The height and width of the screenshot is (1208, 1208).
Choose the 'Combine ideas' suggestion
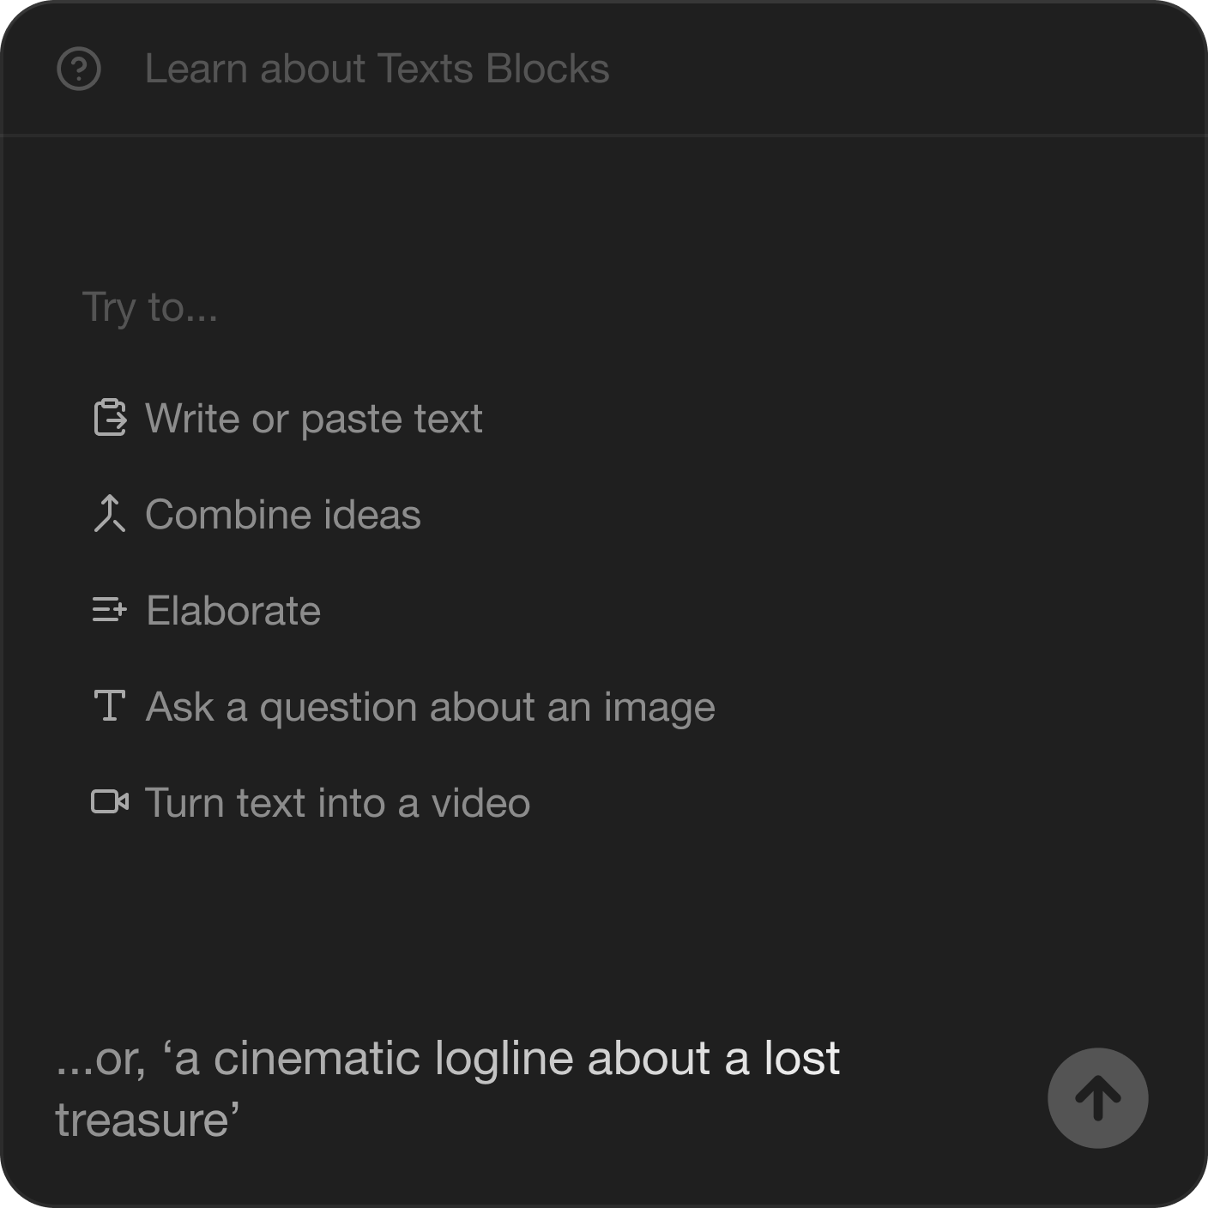point(282,515)
